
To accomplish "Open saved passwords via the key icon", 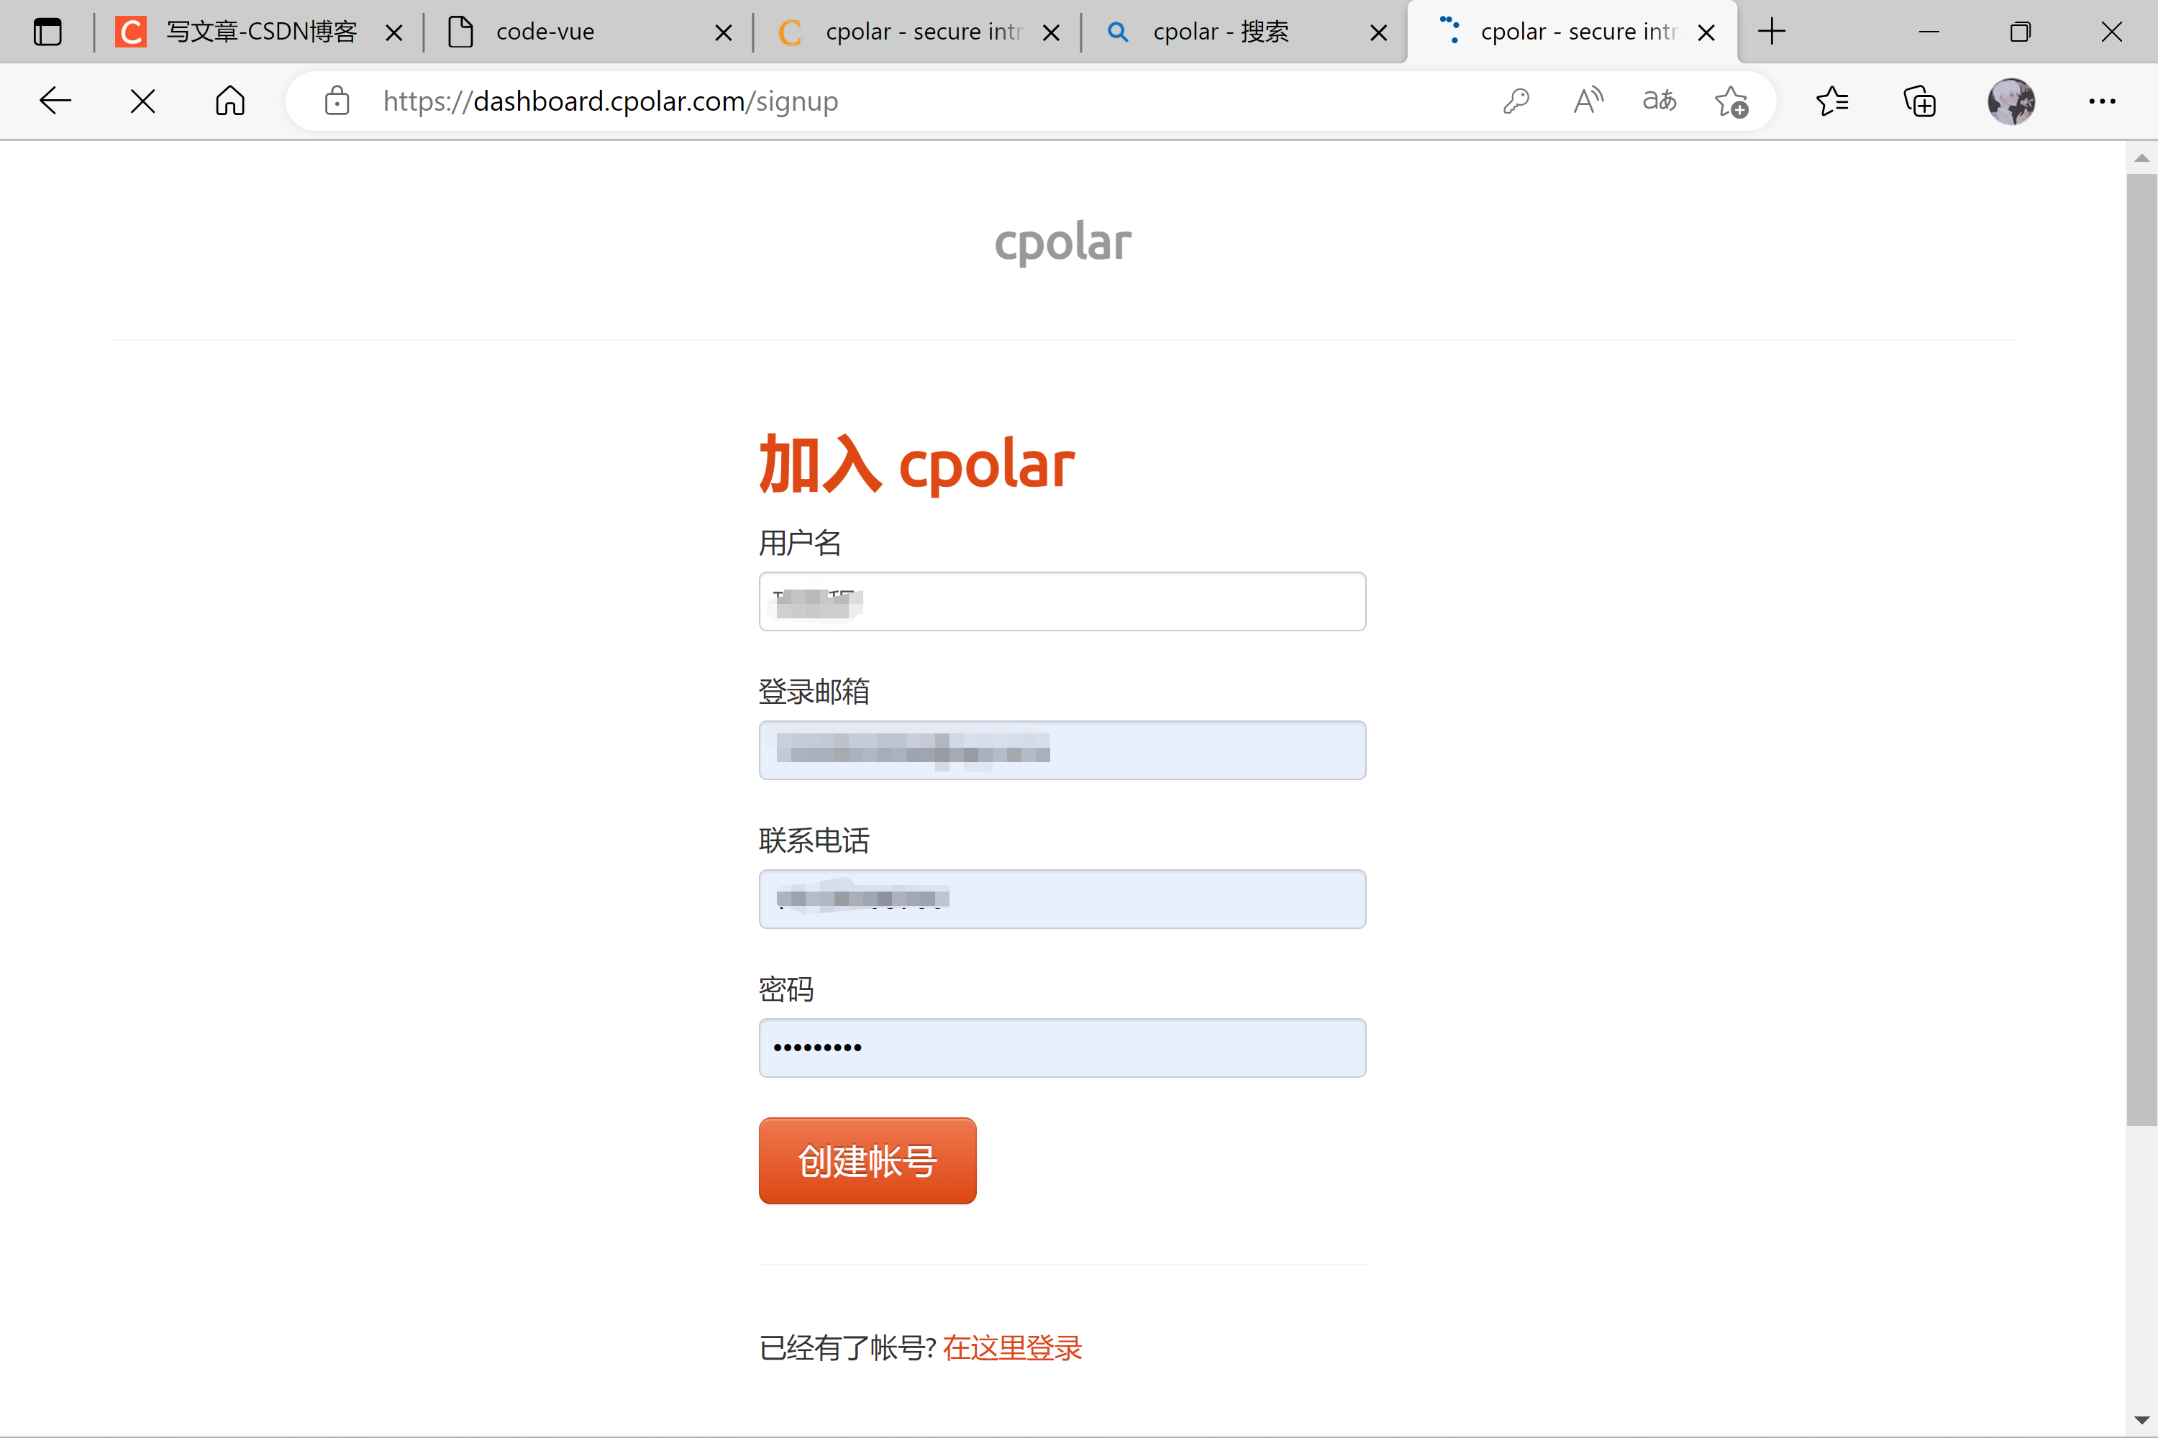I will pos(1516,101).
